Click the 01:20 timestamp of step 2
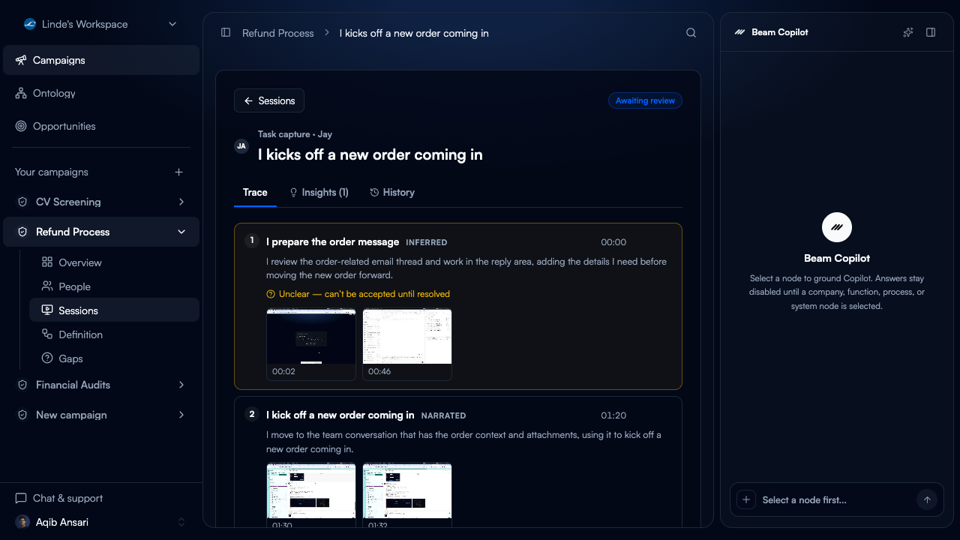The height and width of the screenshot is (540, 960). click(x=613, y=415)
